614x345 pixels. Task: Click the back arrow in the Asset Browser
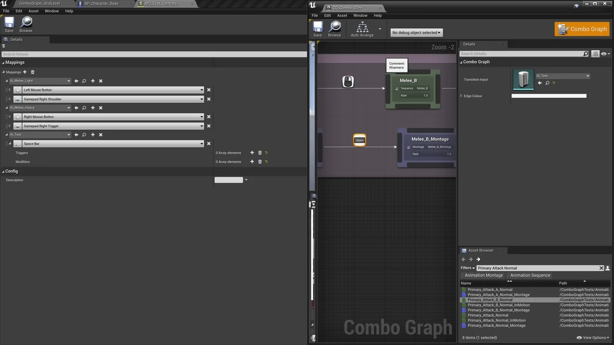point(463,259)
